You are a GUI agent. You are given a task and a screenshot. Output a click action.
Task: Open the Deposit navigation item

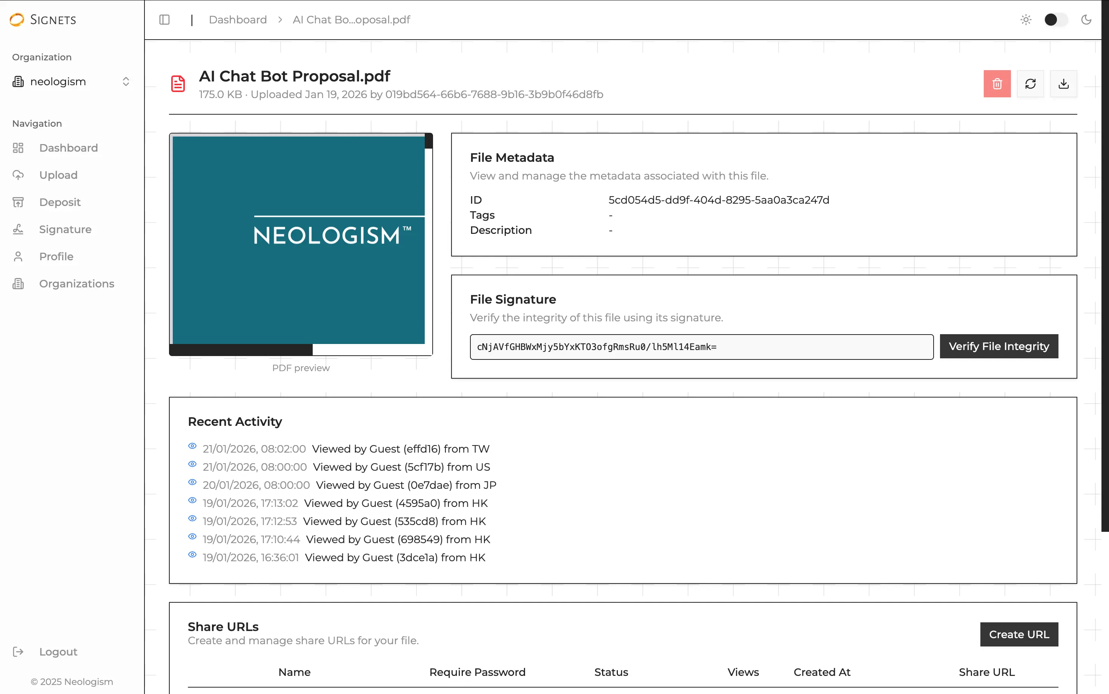click(60, 203)
